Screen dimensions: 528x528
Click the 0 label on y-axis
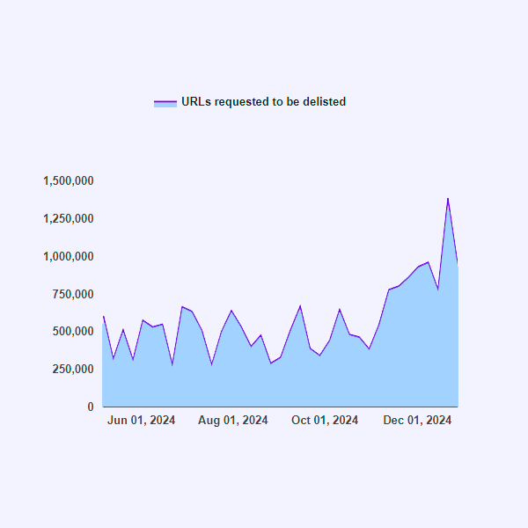90,407
